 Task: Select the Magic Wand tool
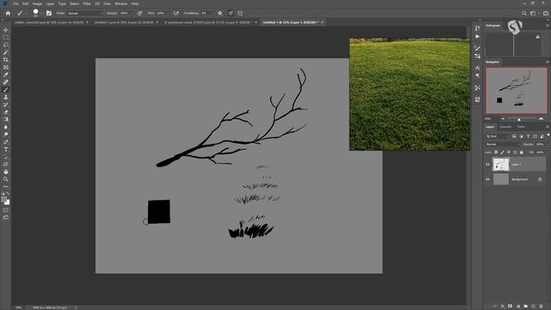tap(6, 53)
